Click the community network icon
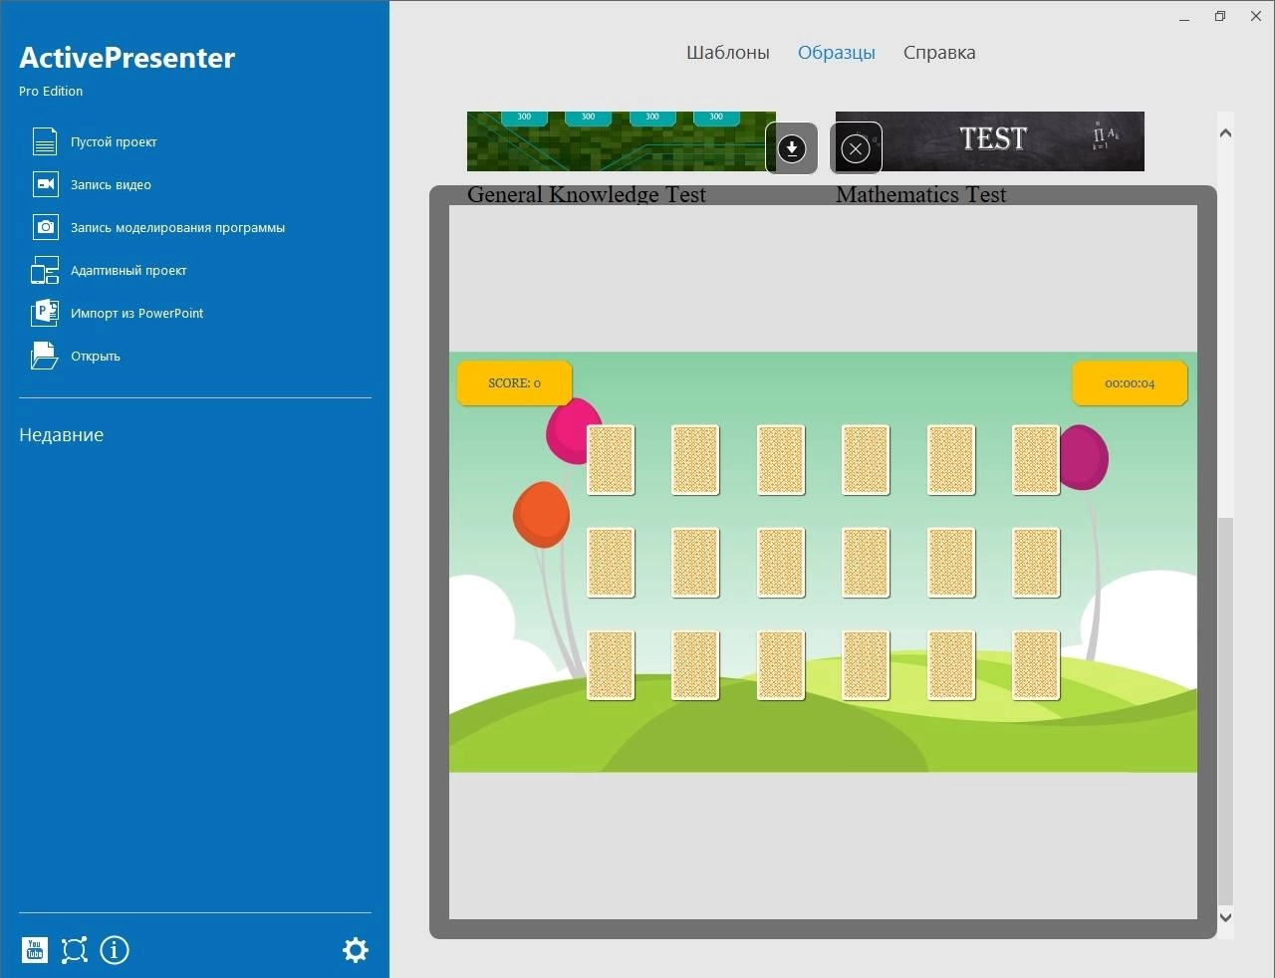The width and height of the screenshot is (1275, 978). [x=75, y=950]
